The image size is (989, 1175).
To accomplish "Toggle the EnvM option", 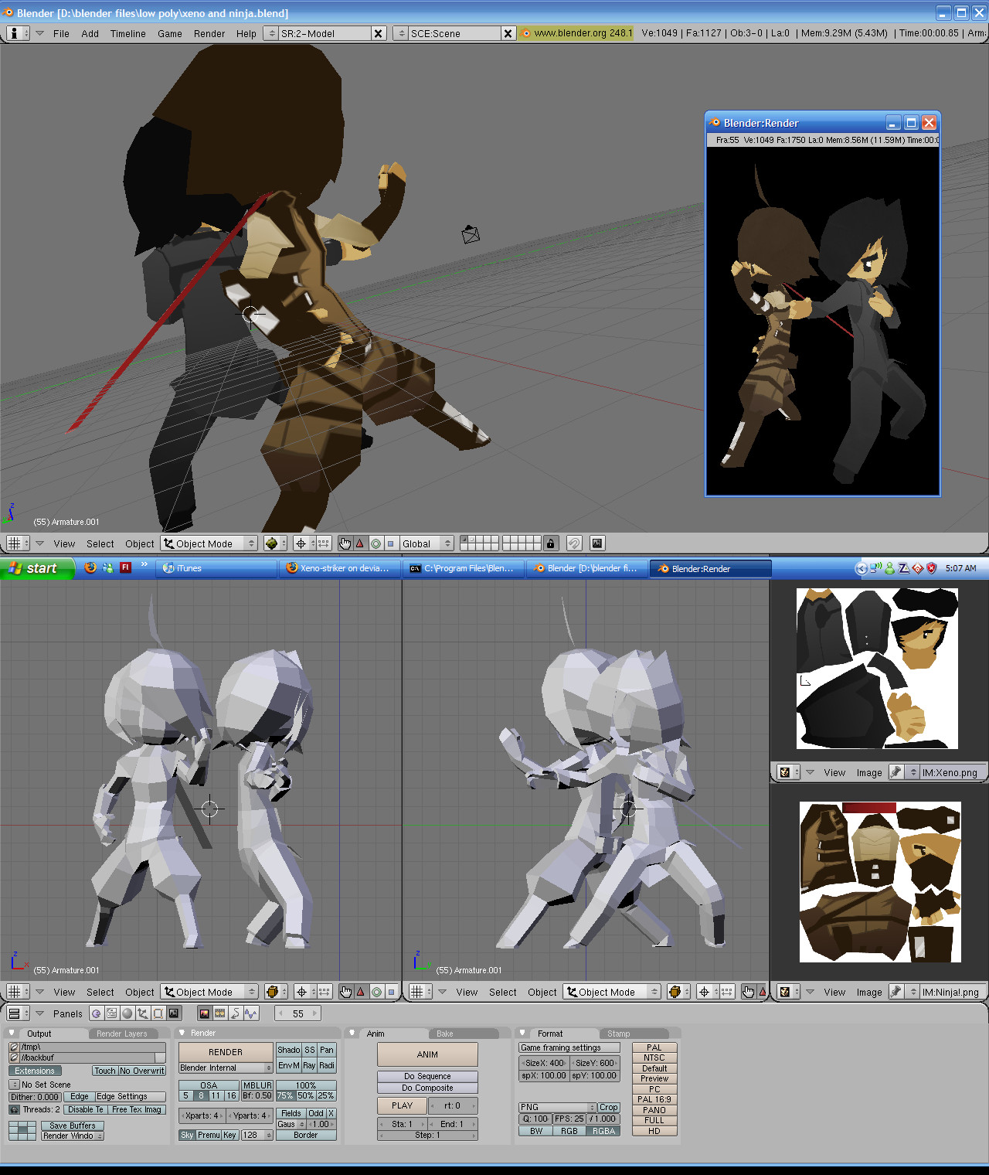I will (289, 1066).
